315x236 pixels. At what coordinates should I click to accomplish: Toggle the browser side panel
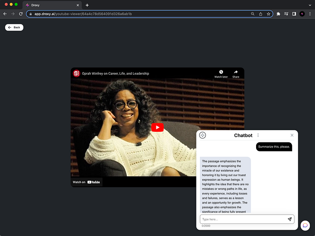[294, 14]
